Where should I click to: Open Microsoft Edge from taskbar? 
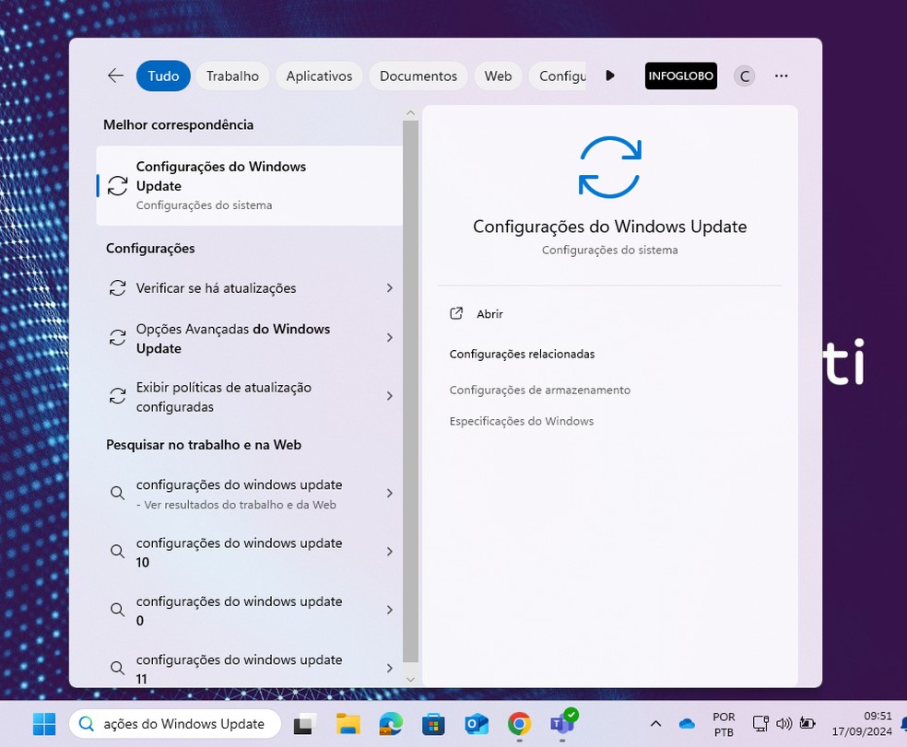(x=391, y=724)
